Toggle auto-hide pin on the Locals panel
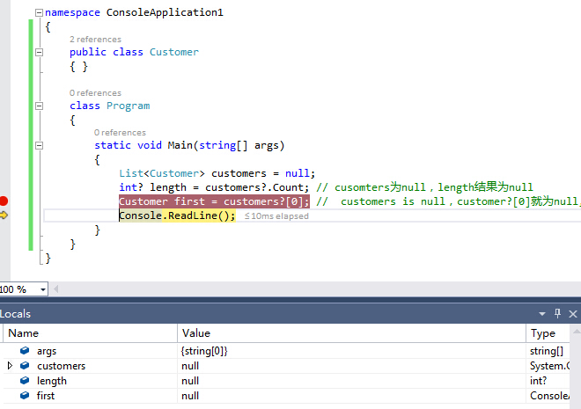581x409 pixels. coord(557,313)
